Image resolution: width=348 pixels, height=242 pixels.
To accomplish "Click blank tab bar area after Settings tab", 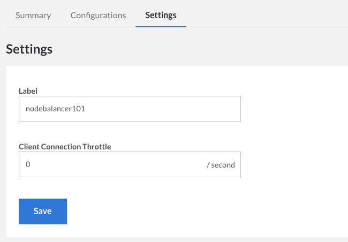I will point(268,15).
